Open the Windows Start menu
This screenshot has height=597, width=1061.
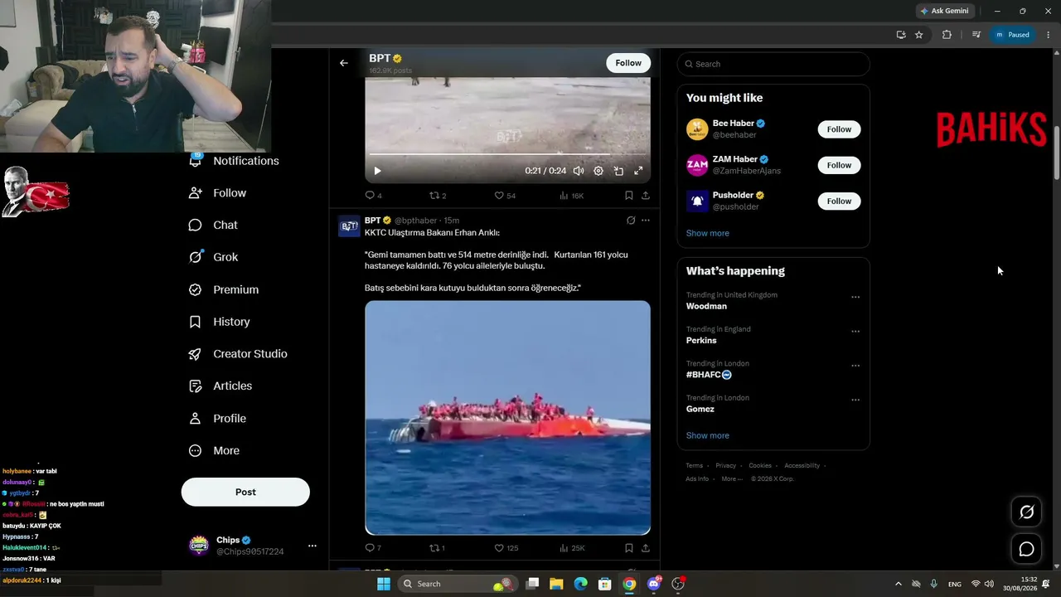[384, 584]
